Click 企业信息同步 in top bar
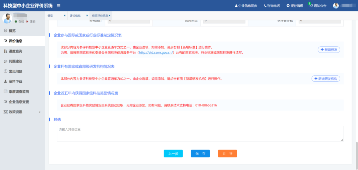Image resolution: width=358 pixels, height=170 pixels. tap(246, 6)
